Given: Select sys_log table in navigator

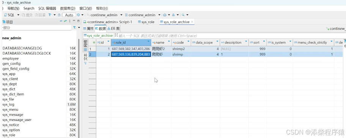Looking at the screenshot, I should [x=8, y=105].
